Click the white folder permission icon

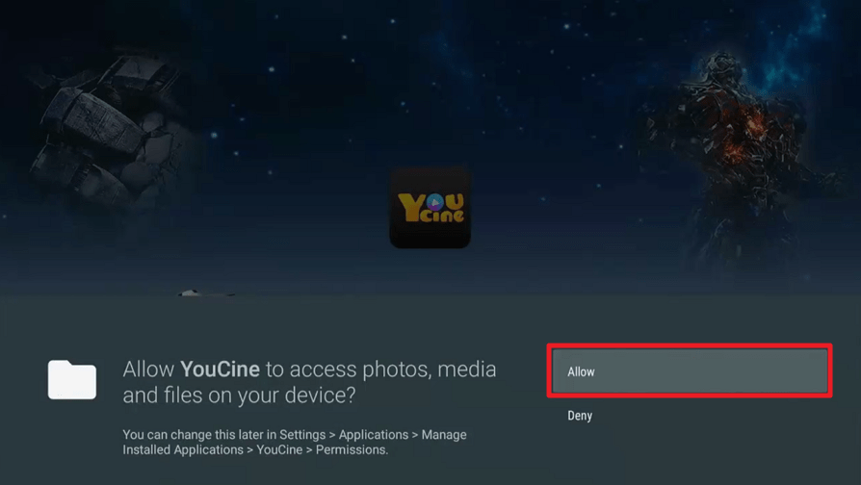tap(72, 380)
